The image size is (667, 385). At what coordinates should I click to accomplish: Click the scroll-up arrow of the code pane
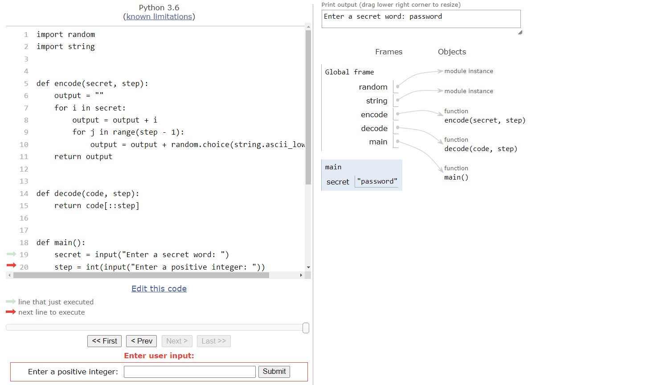(308, 27)
